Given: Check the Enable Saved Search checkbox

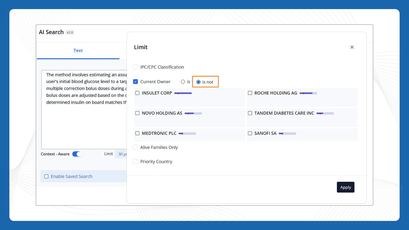Looking at the screenshot, I should [x=46, y=176].
